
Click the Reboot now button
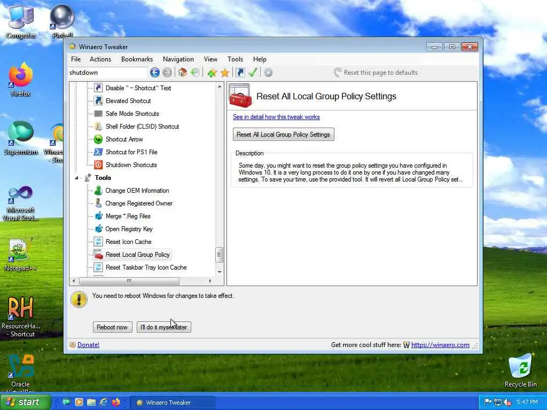pos(112,327)
